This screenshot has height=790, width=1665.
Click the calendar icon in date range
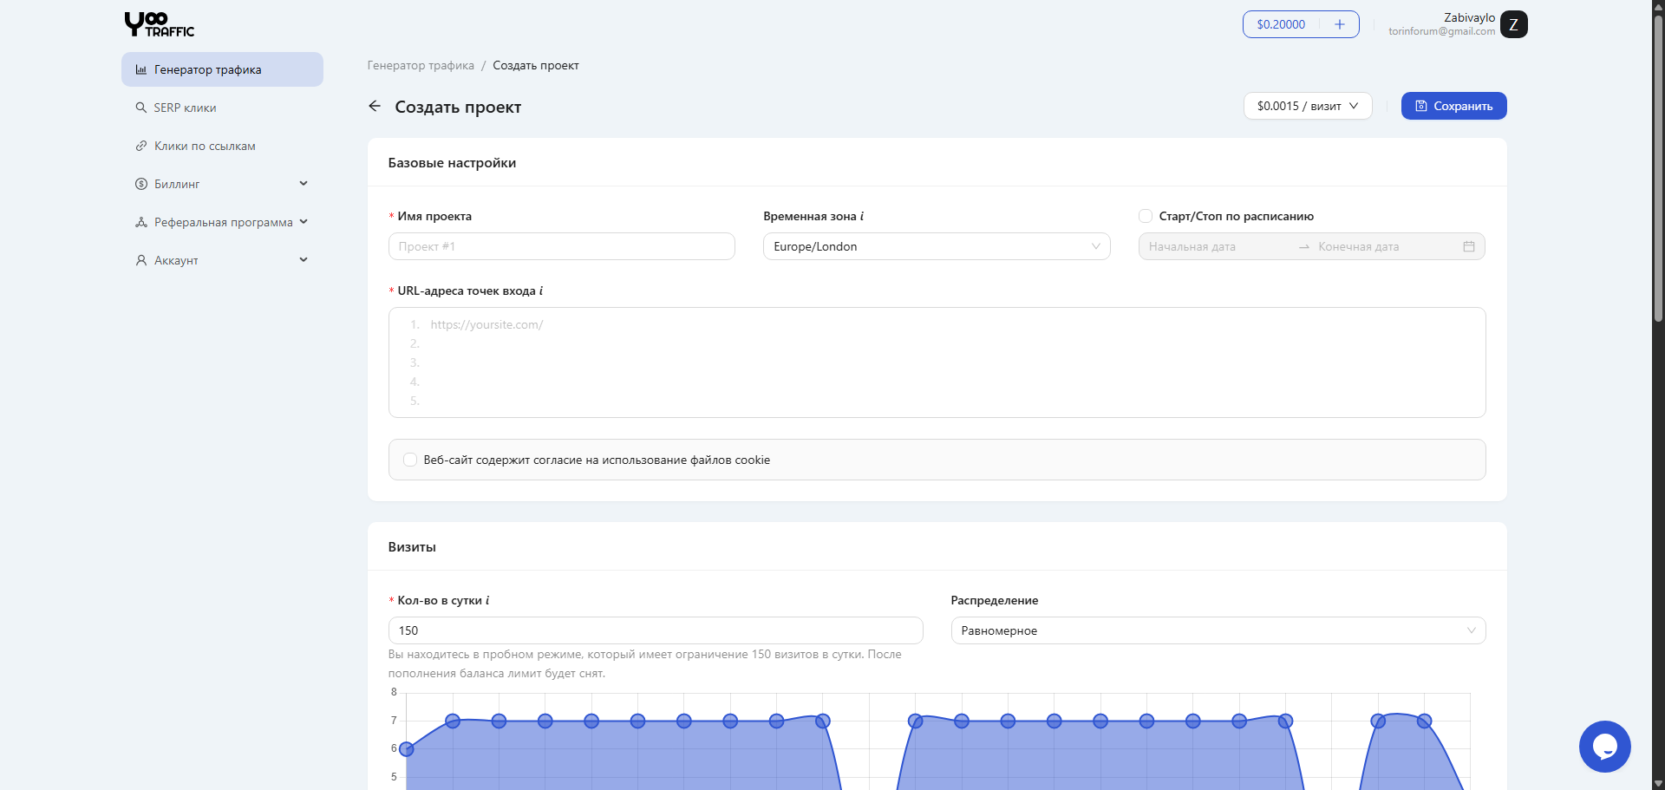(1469, 246)
